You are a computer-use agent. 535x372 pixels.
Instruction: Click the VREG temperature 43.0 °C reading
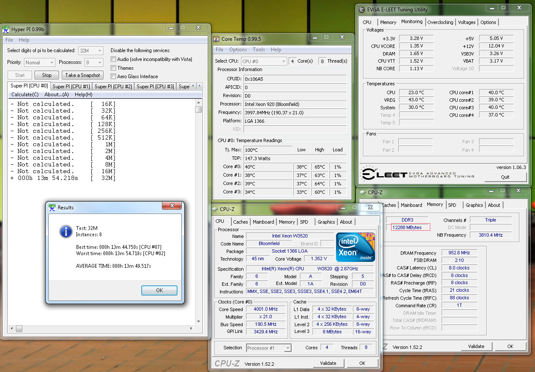[x=417, y=100]
